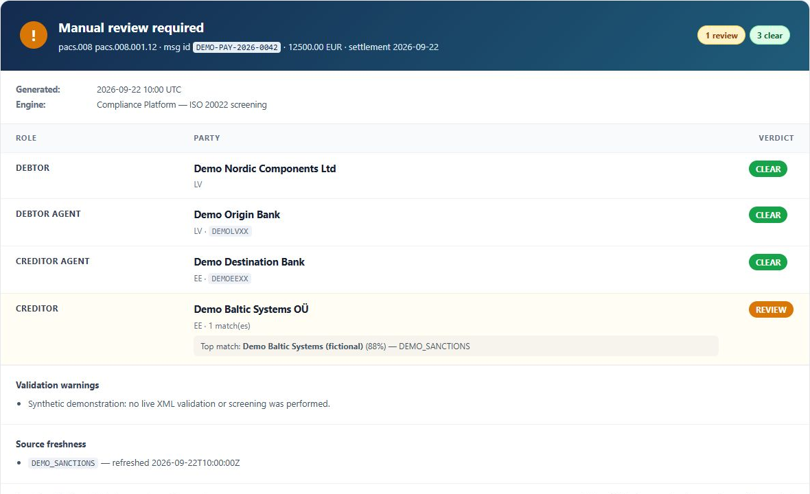Select party name Demo Destination Bank
The width and height of the screenshot is (810, 494).
coord(249,262)
